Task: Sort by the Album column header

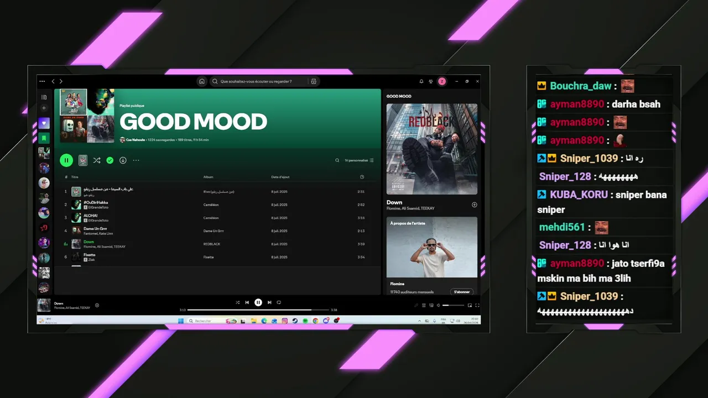Action: (208, 177)
